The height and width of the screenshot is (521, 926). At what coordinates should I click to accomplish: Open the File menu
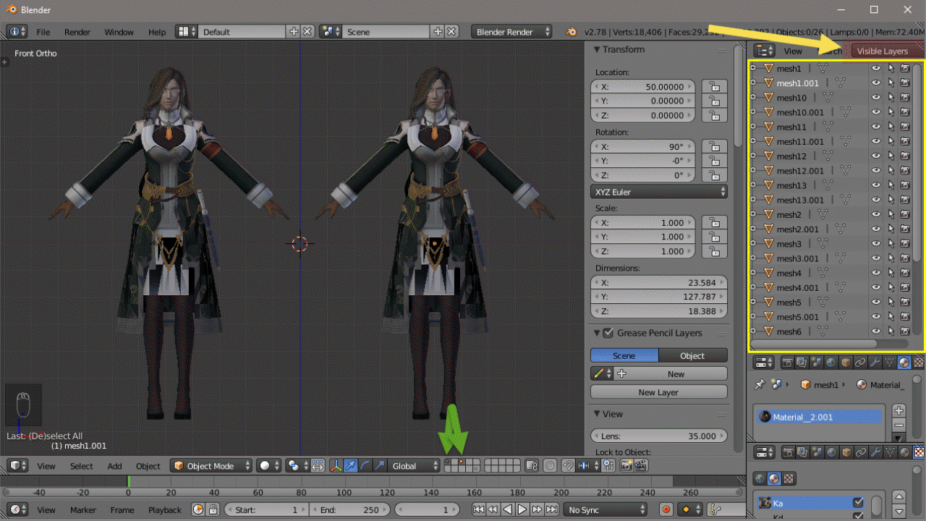click(43, 32)
